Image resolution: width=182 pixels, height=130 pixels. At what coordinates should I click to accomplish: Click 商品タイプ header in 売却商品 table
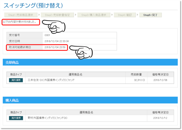pos(16,75)
